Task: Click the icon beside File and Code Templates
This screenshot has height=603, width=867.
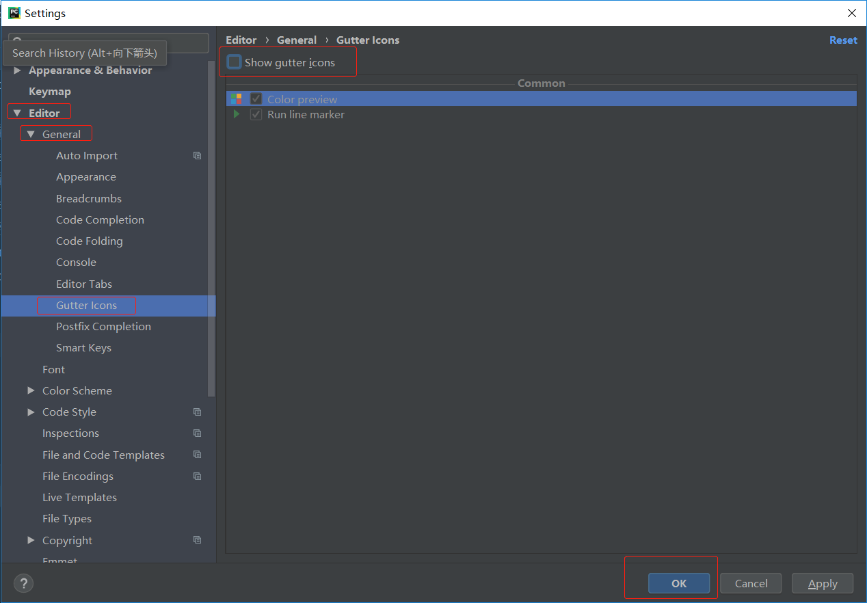Action: [197, 454]
